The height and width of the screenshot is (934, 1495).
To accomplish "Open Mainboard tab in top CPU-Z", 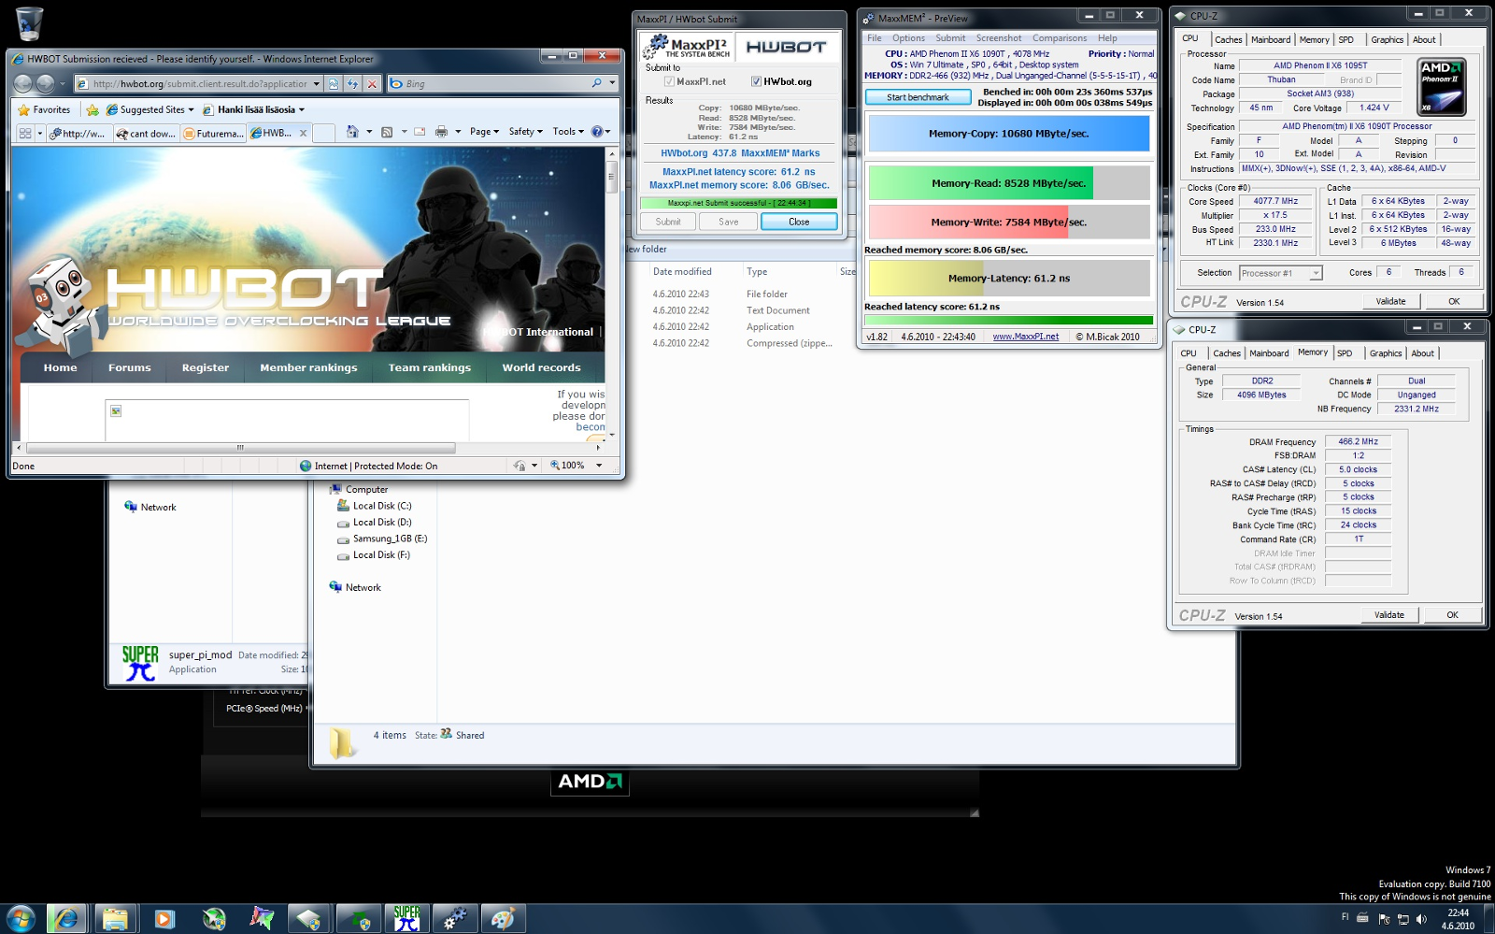I will (x=1271, y=39).
